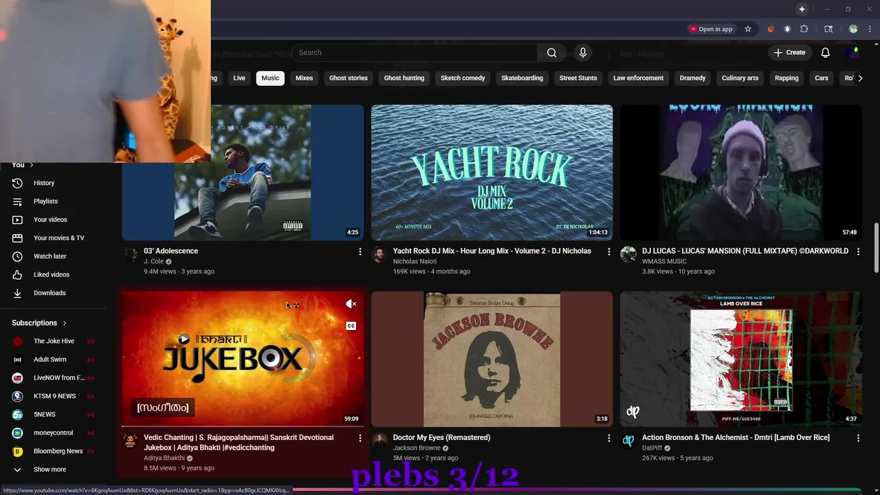Open WMASS MUSIC channel link
The width and height of the screenshot is (880, 495).
click(664, 262)
